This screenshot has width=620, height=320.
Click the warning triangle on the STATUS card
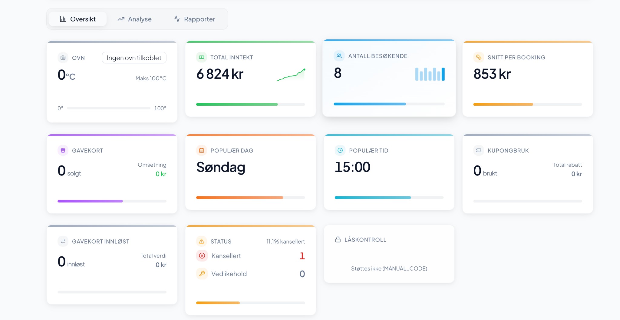coord(202,241)
